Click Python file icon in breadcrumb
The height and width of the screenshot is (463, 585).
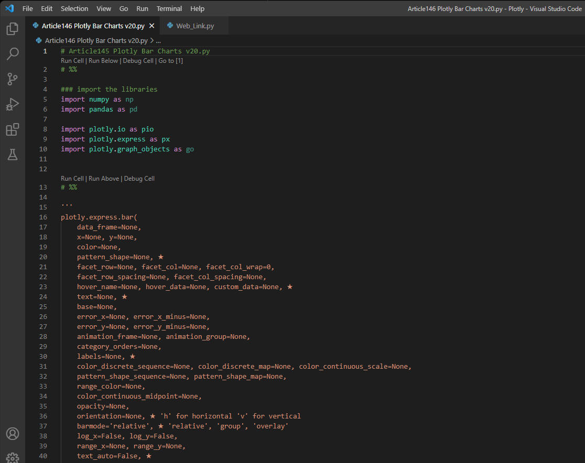click(38, 40)
